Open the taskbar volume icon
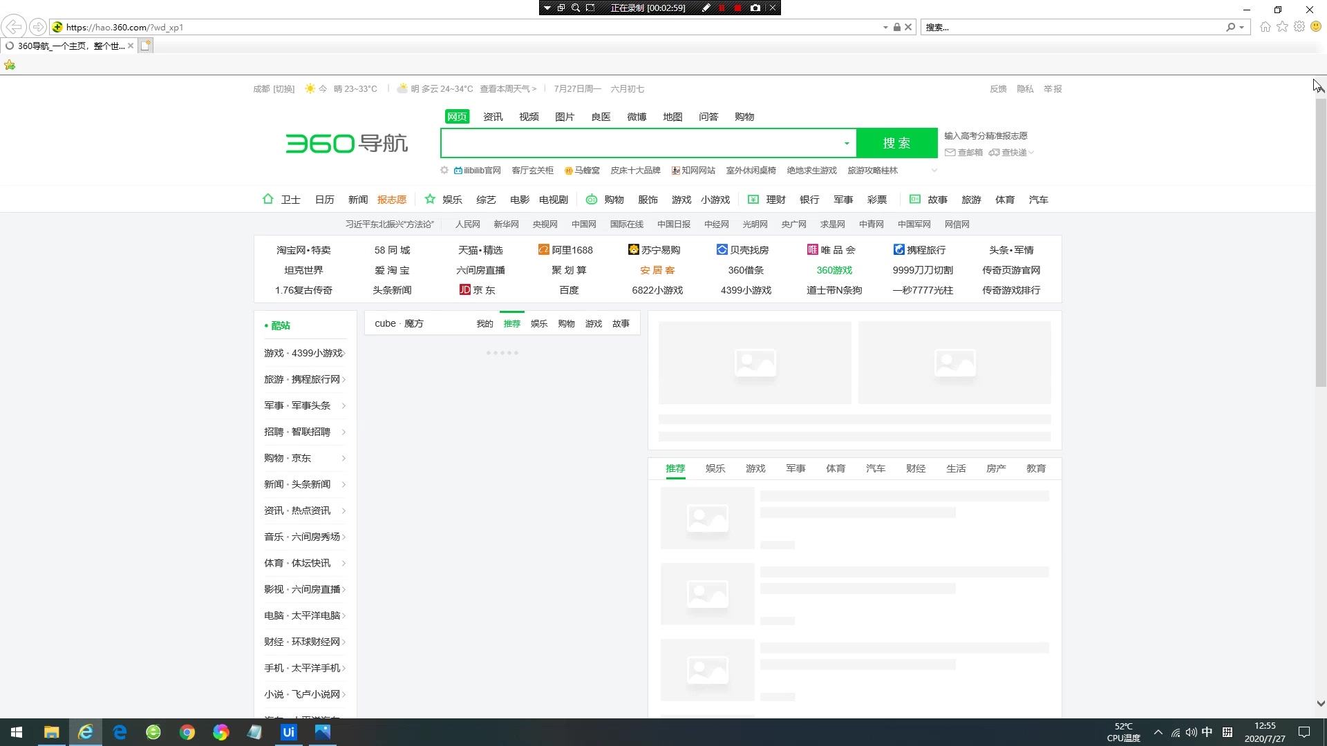 click(x=1191, y=733)
